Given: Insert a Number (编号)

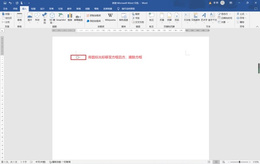Looking at the screenshot, I should (x=240, y=22).
